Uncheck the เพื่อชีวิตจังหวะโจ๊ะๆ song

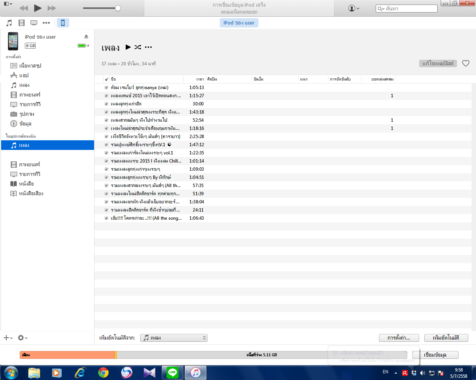(106, 137)
